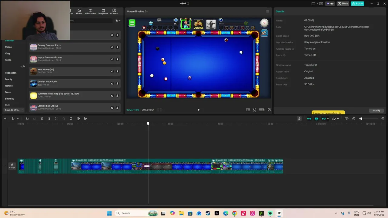Click the timeline playhead marker
Image resolution: width=388 pixels, height=218 pixels.
(148, 123)
